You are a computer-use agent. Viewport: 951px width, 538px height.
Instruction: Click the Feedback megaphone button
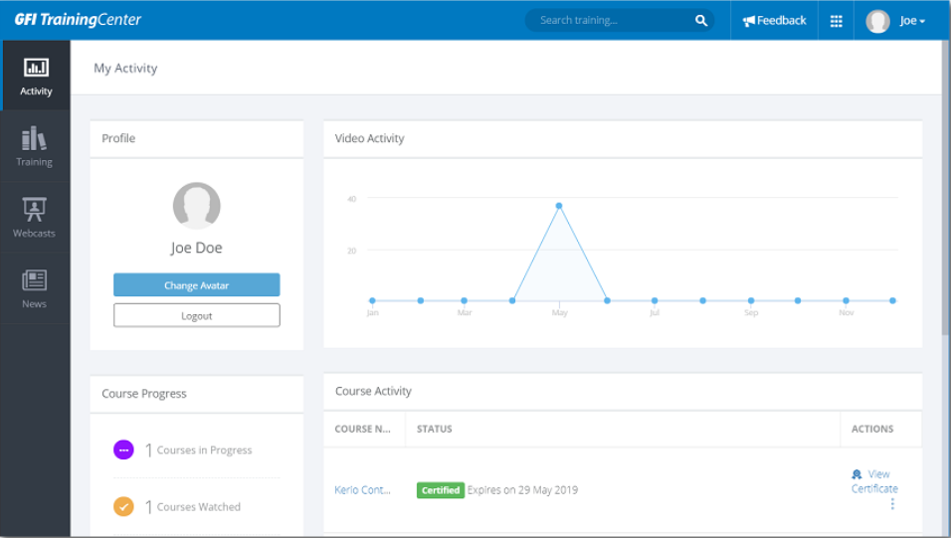click(775, 21)
